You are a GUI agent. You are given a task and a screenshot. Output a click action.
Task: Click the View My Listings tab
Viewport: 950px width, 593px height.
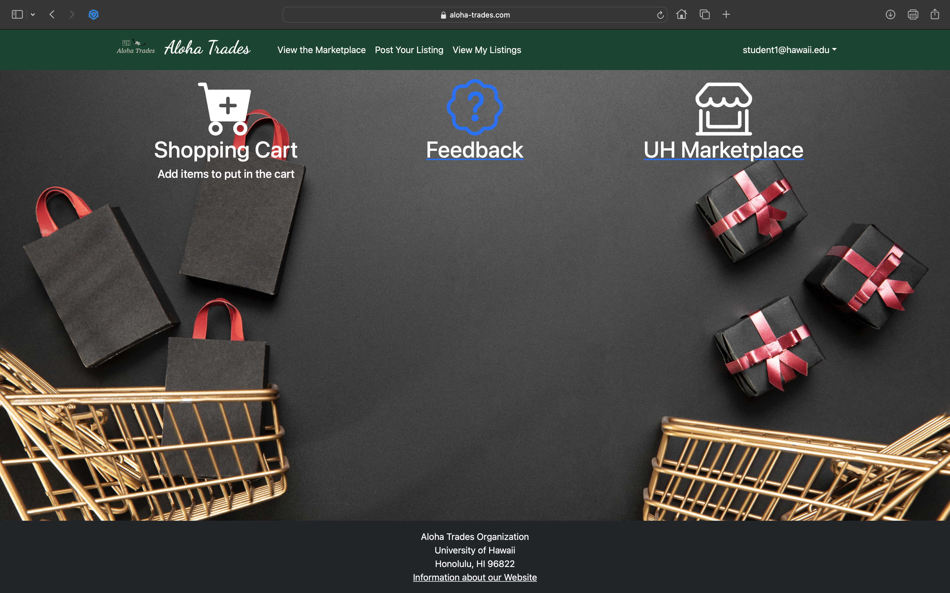[486, 49]
